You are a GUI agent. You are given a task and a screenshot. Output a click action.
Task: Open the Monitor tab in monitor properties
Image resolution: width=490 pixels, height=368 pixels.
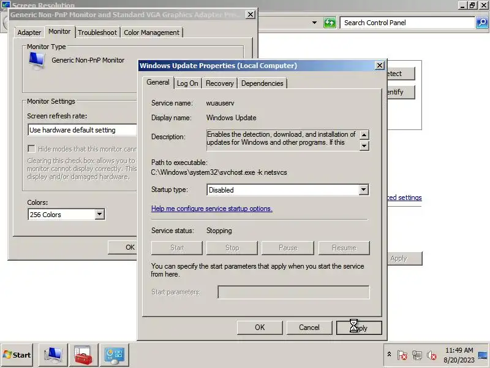point(59,32)
